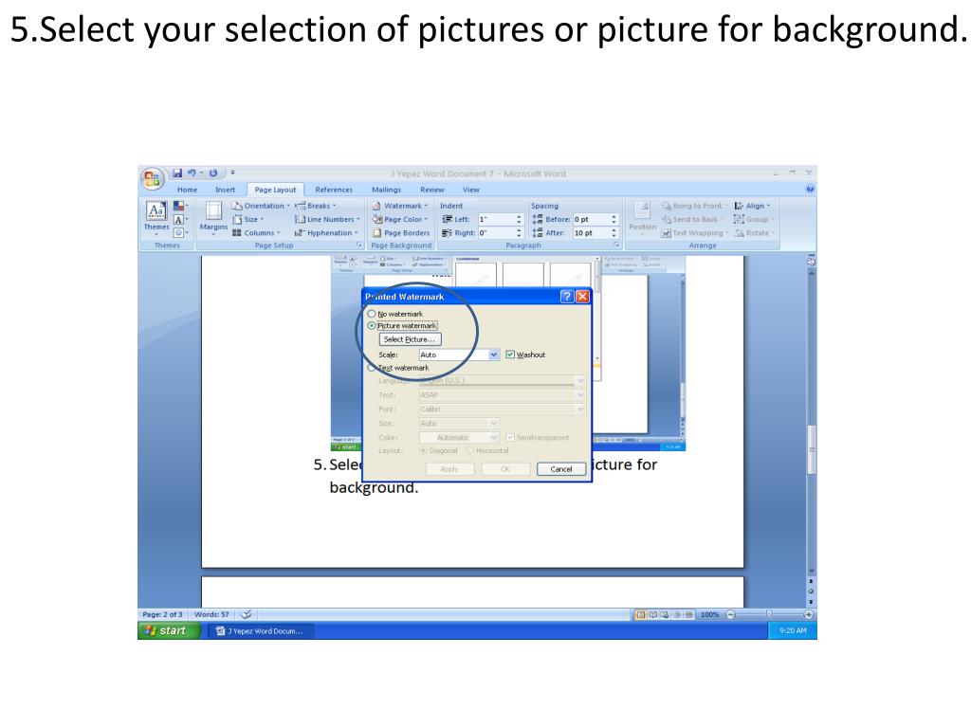Click Word document taskbar button

coord(260,630)
